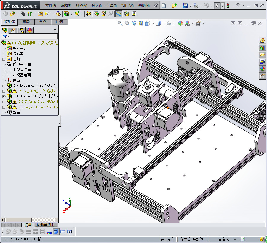This screenshot has width=267, height=243.
Task: Open the FeatureManager design tree tab
Action: click(5, 30)
